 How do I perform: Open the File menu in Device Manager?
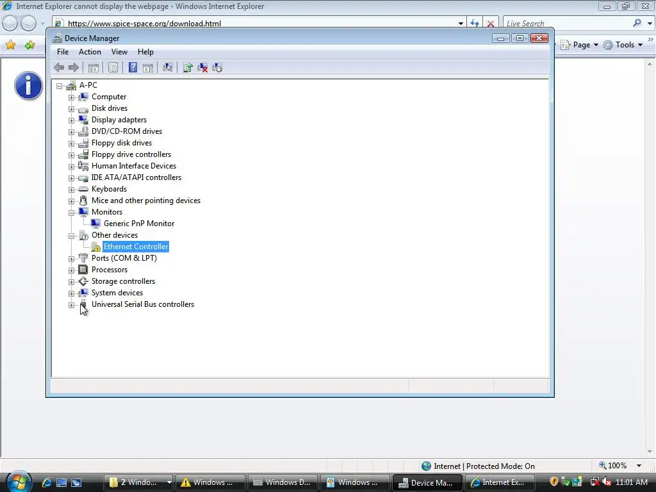tap(63, 52)
